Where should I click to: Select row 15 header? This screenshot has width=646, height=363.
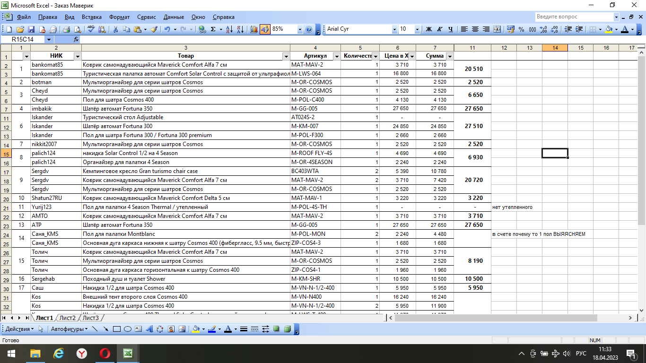tap(7, 154)
